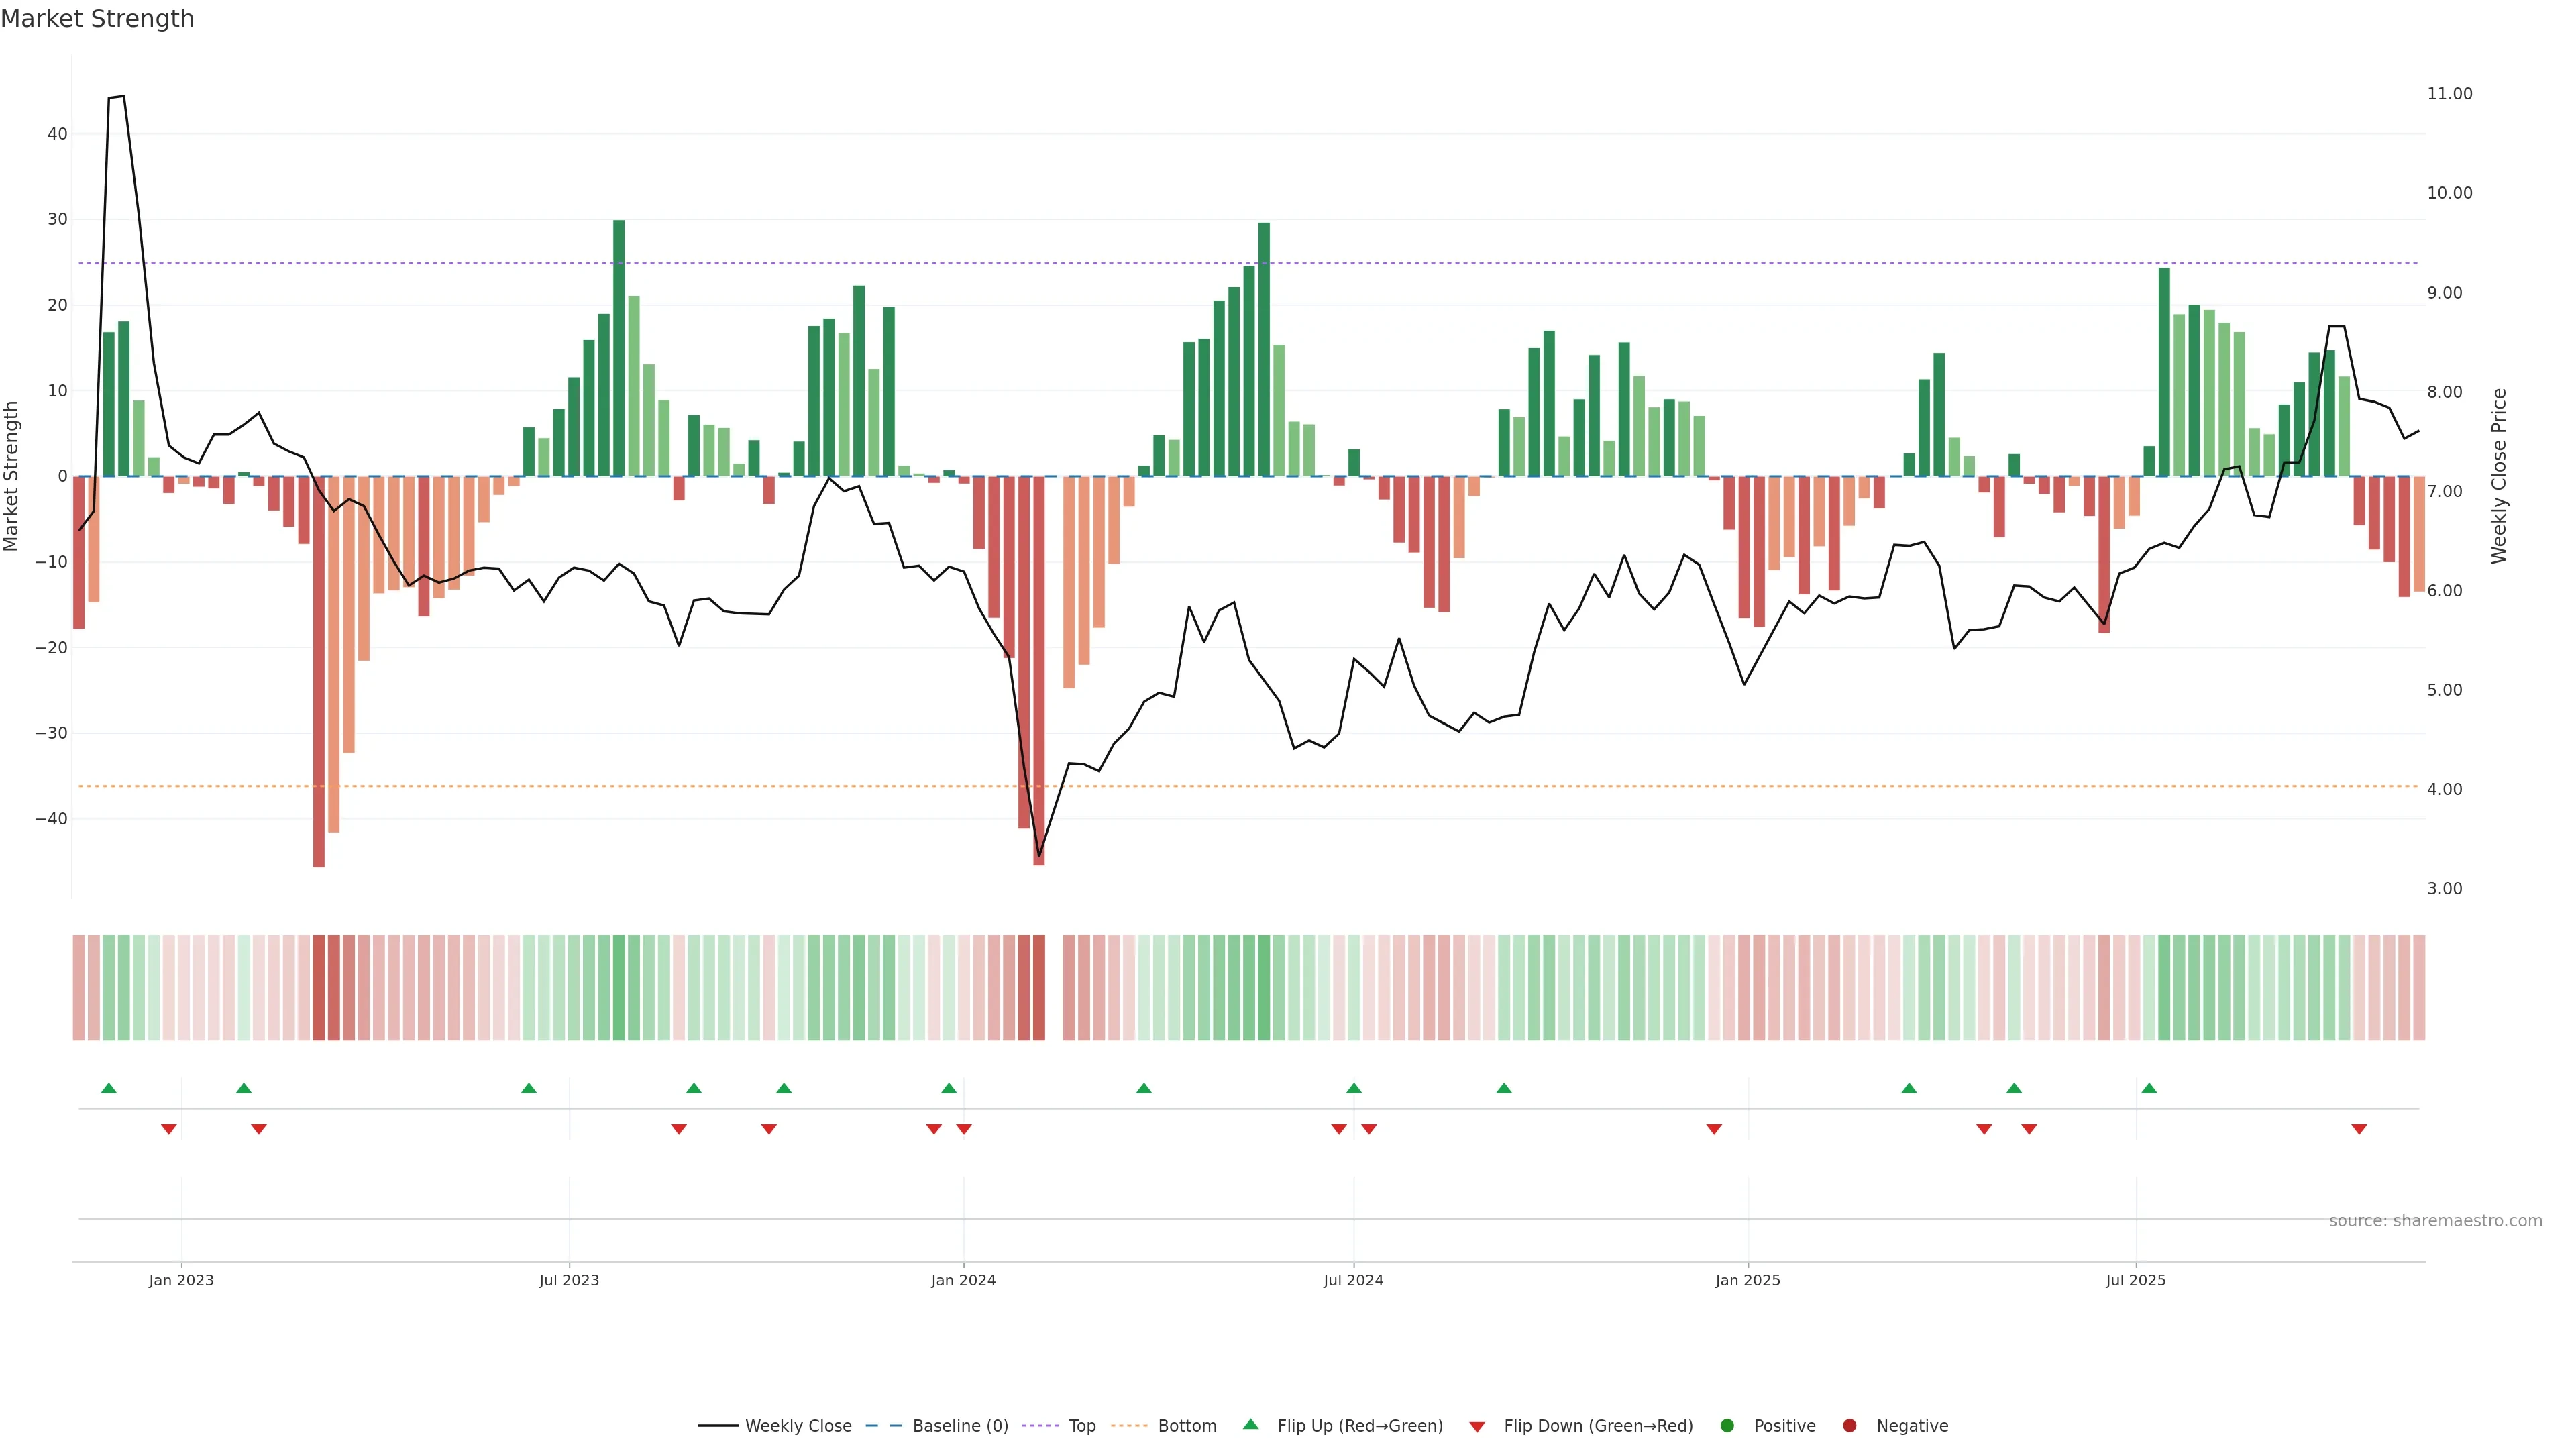2576x1449 pixels.
Task: Click the Jul 2023 x-axis label
Action: point(569,1280)
